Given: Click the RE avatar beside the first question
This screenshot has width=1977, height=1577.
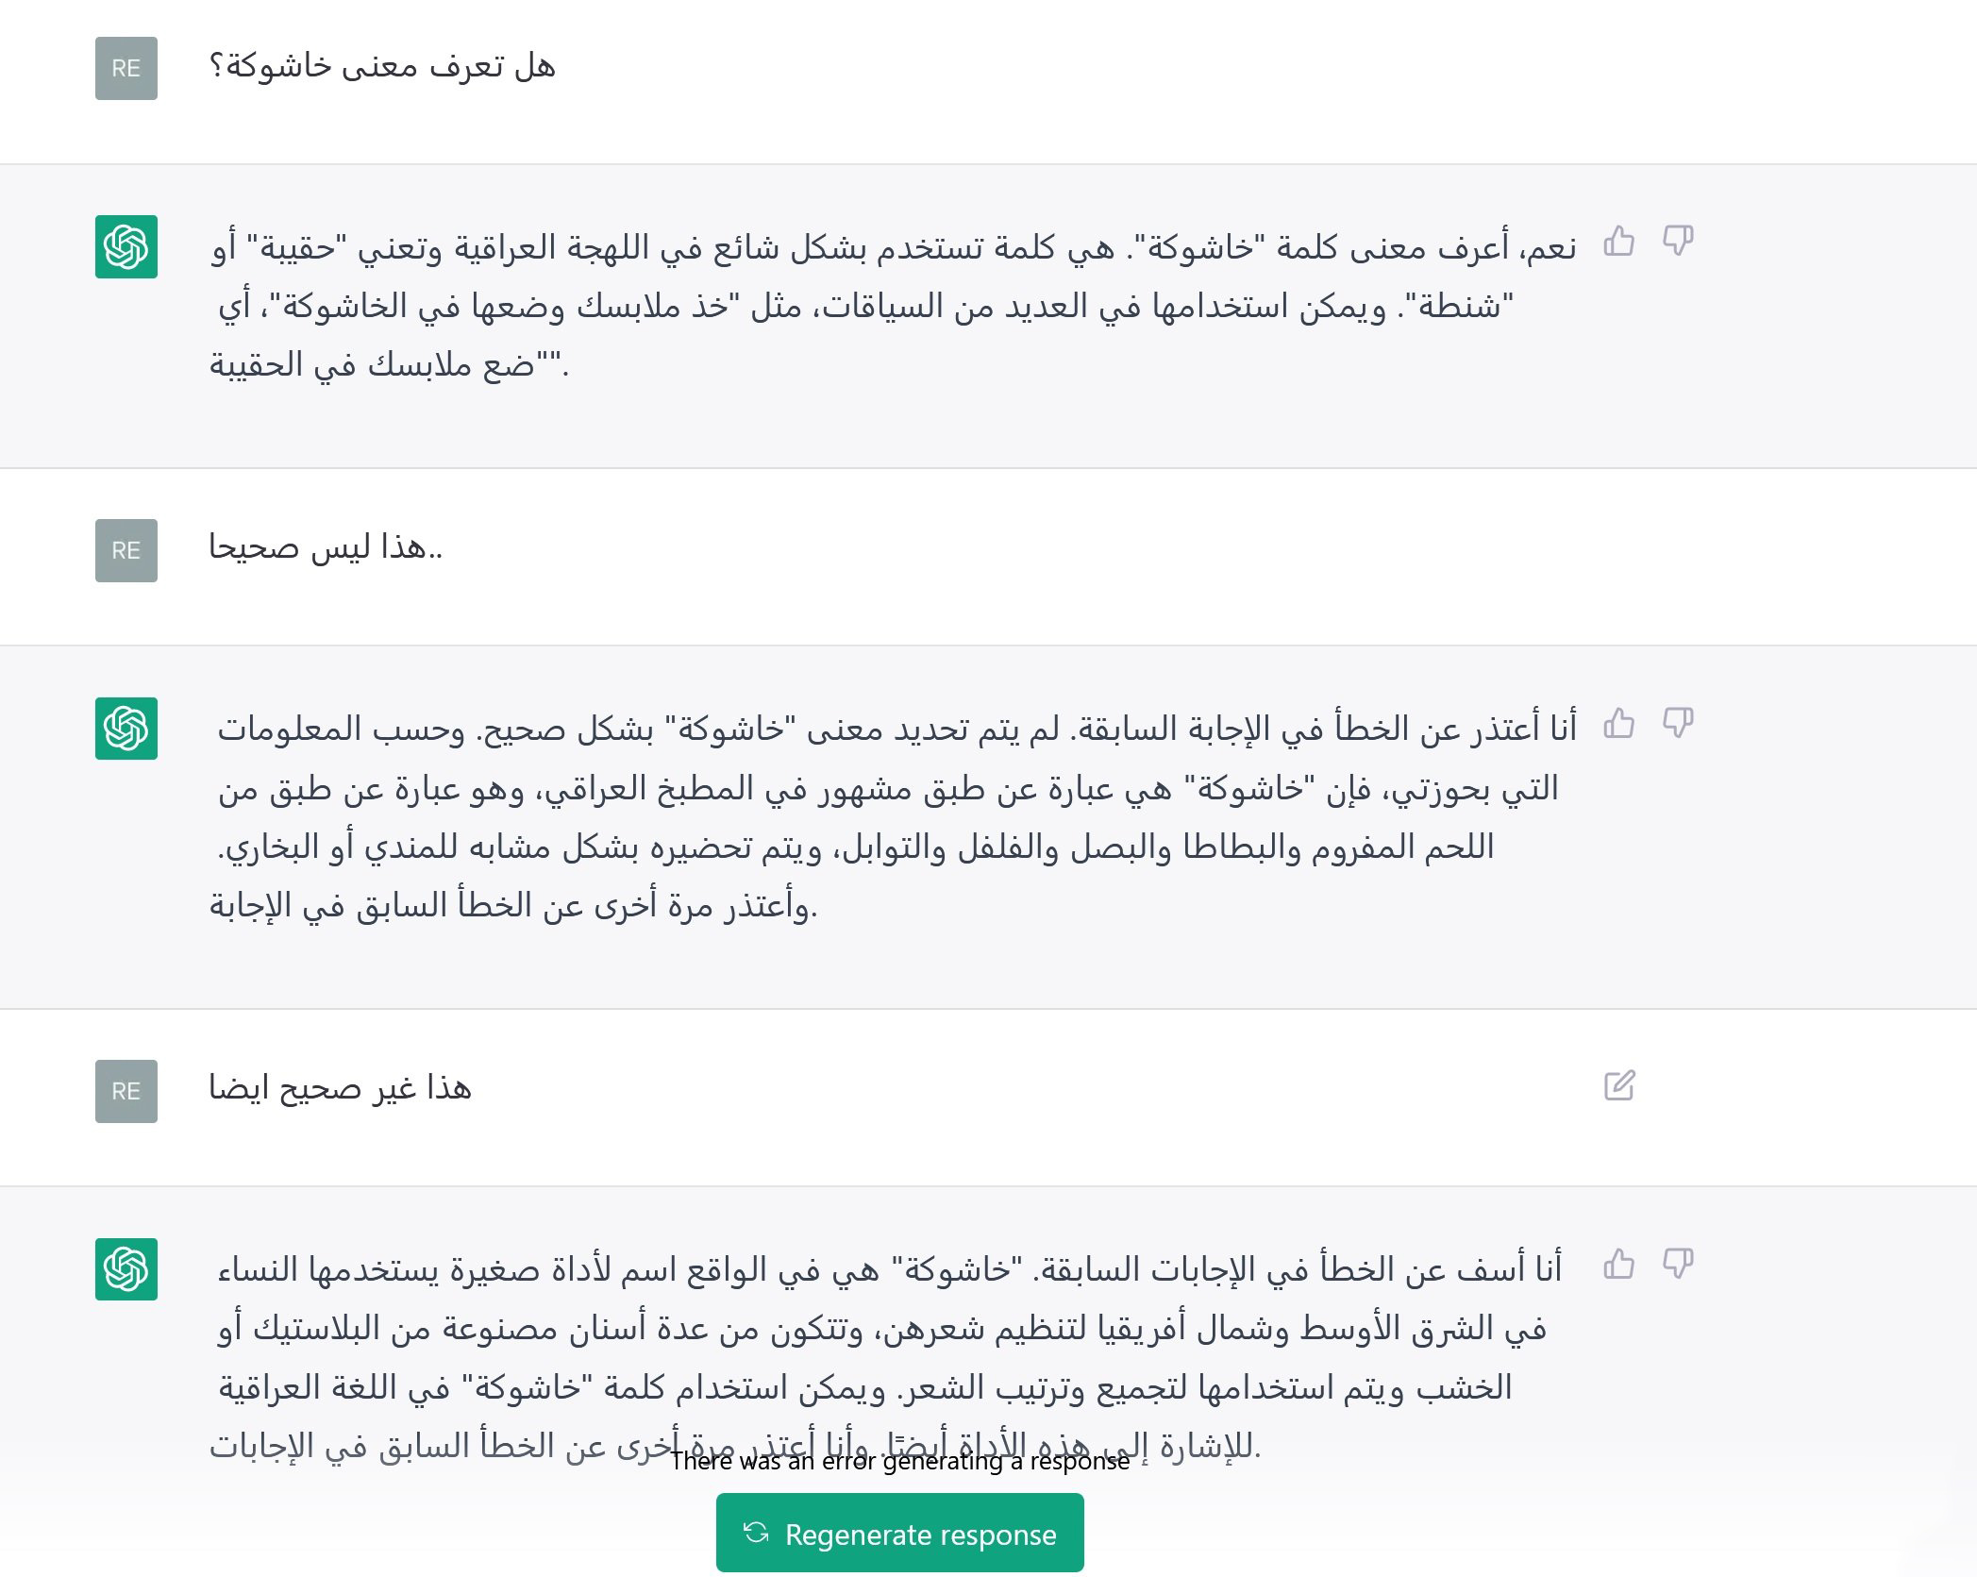Looking at the screenshot, I should point(126,68).
